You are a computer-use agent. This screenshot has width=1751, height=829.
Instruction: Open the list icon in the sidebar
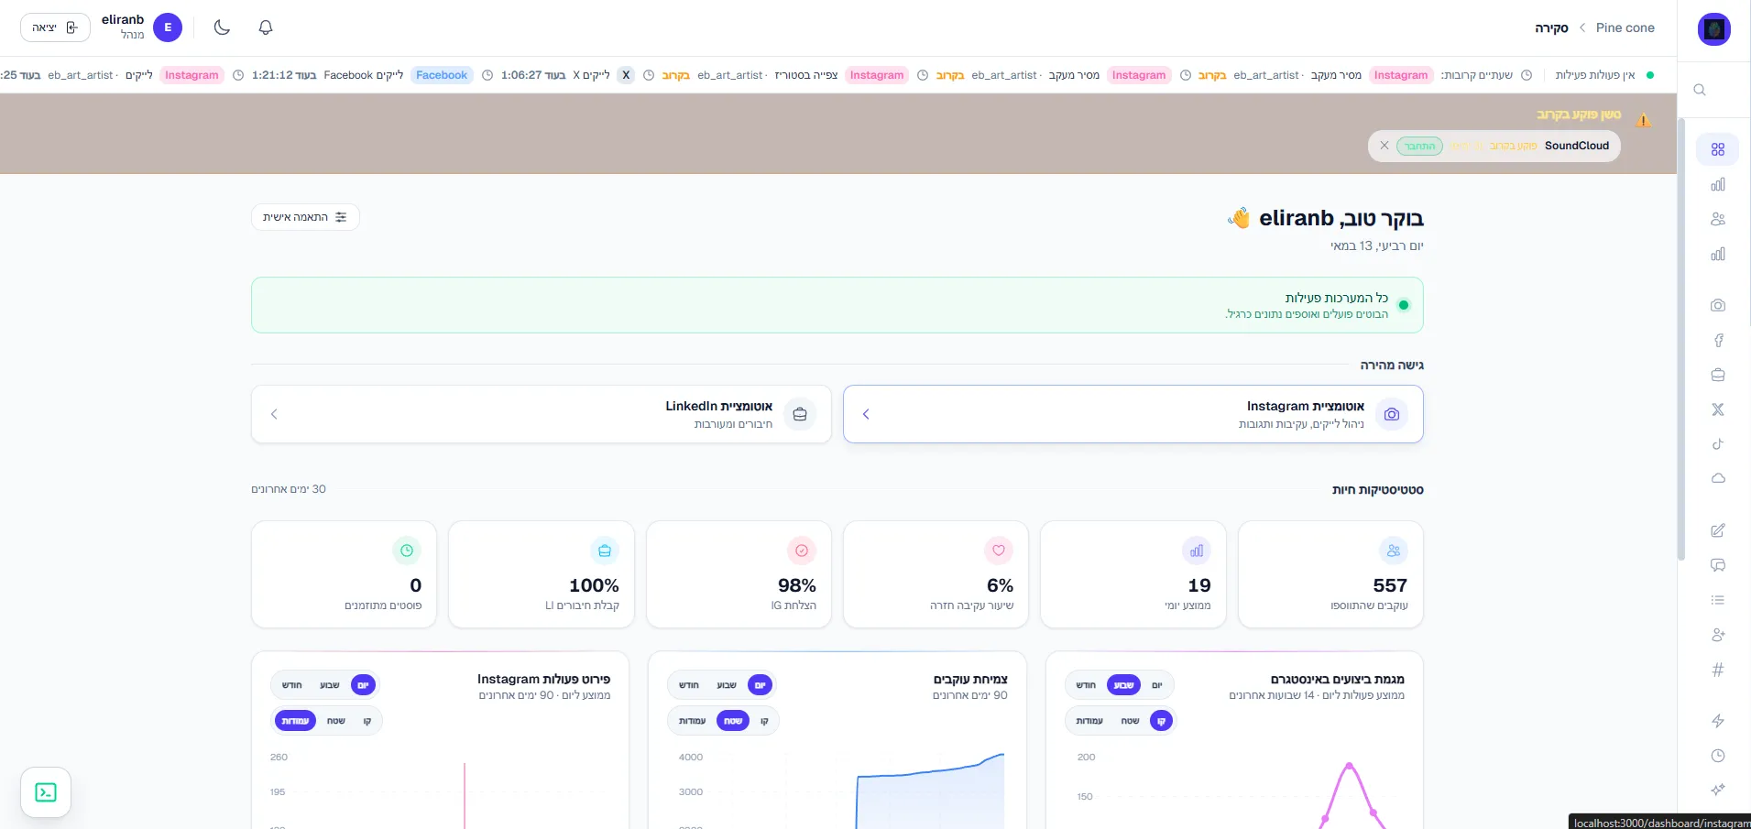(1718, 600)
